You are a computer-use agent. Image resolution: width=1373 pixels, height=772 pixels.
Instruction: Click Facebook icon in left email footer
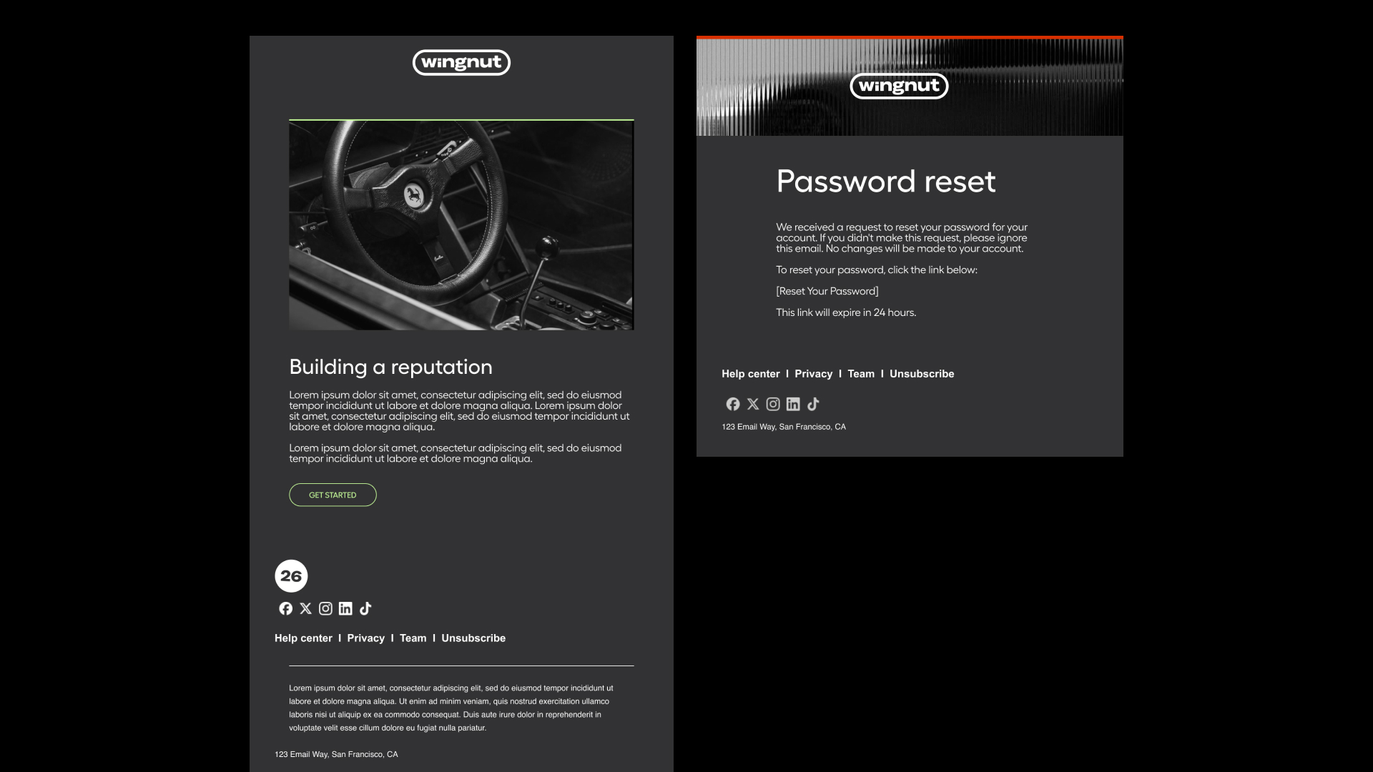[285, 608]
